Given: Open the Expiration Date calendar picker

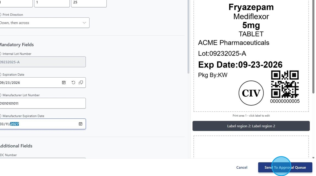Looking at the screenshot, I should 64,83.
